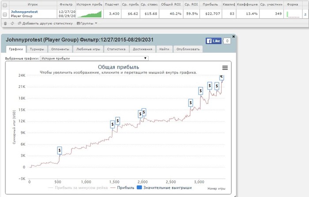Open the chart hamburger menu
This screenshot has width=309, height=197.
pyautogui.click(x=225, y=68)
